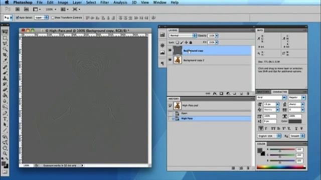This screenshot has height=180, width=321.
Task: Click the Background copy layer thumbnail
Action: tap(177, 50)
